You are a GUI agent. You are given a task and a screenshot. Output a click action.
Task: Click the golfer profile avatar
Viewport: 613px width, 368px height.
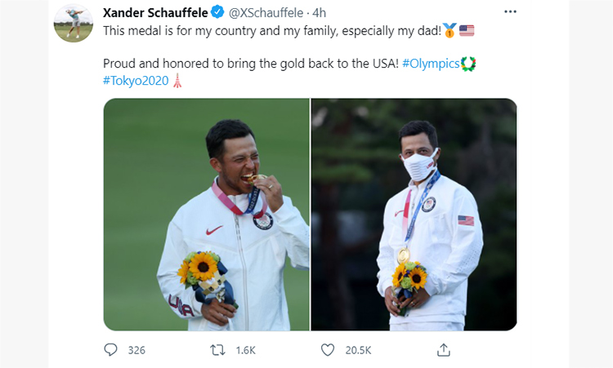pos(73,23)
